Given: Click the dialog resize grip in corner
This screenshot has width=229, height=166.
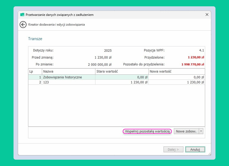Looking at the screenshot, I should (x=209, y=154).
